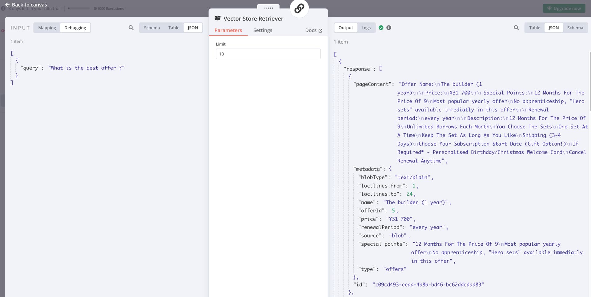Click the "1 item" label in input panel
The height and width of the screenshot is (297, 591).
click(x=17, y=41)
